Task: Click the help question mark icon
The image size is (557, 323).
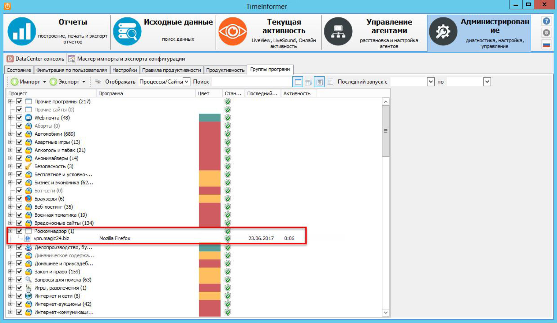Action: pos(546,21)
